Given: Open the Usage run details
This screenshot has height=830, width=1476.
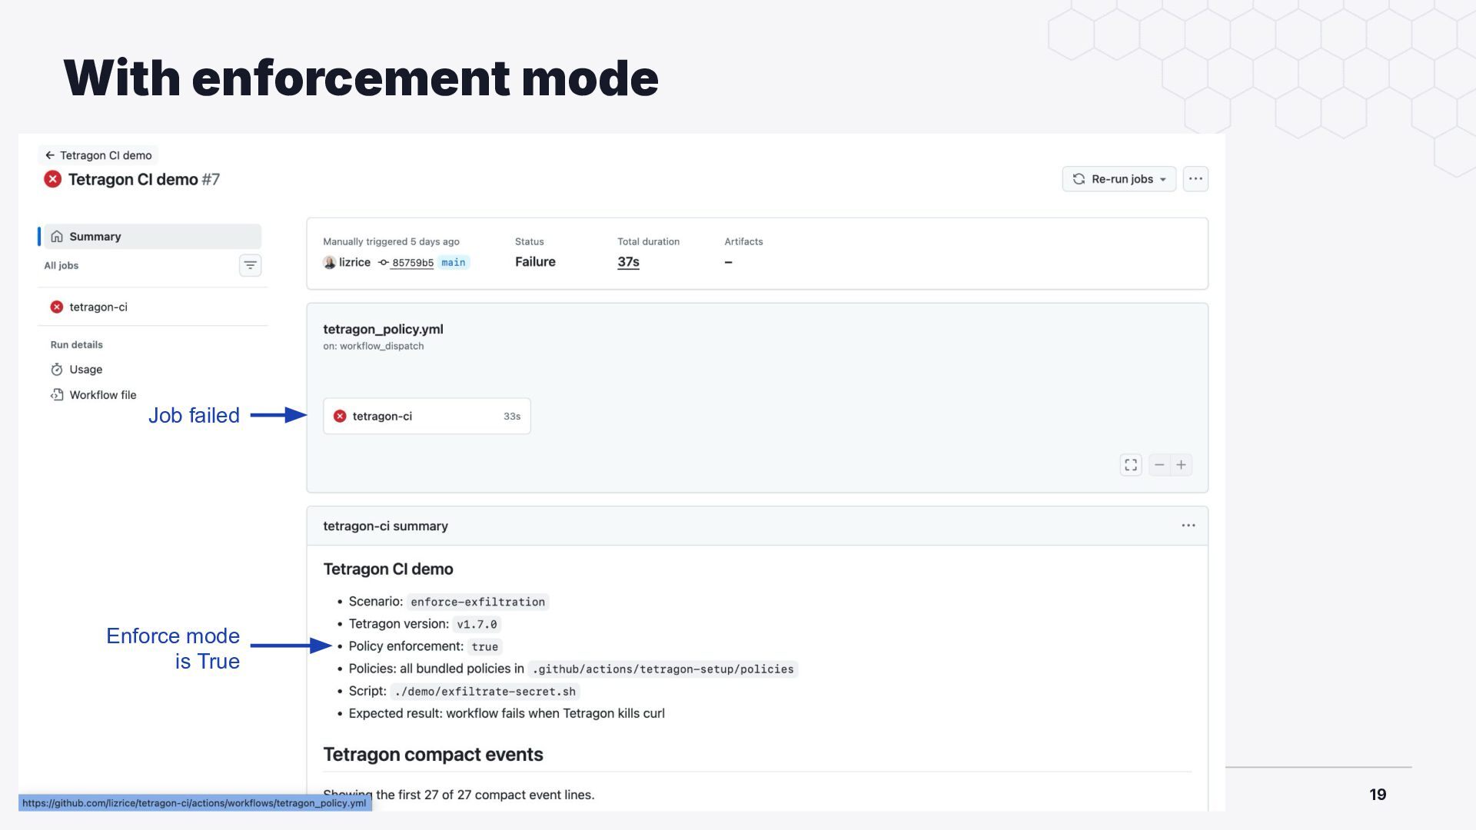Looking at the screenshot, I should click(85, 370).
